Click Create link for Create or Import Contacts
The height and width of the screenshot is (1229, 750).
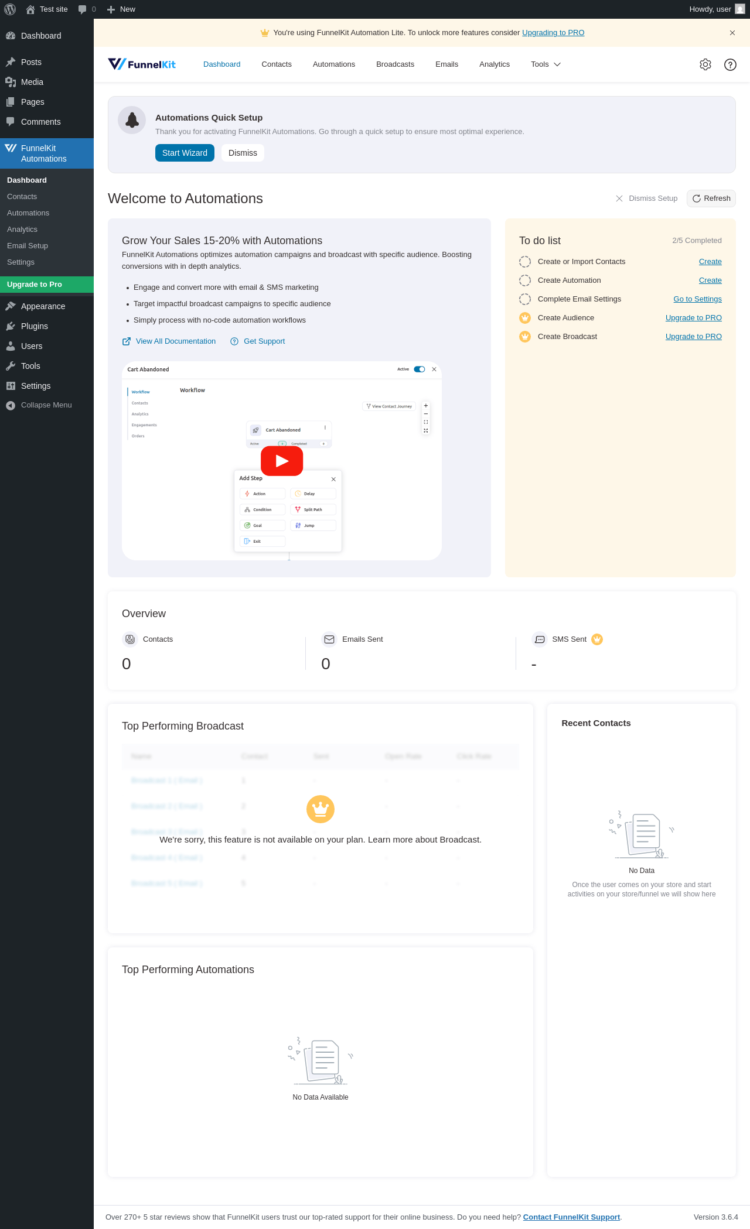(710, 262)
